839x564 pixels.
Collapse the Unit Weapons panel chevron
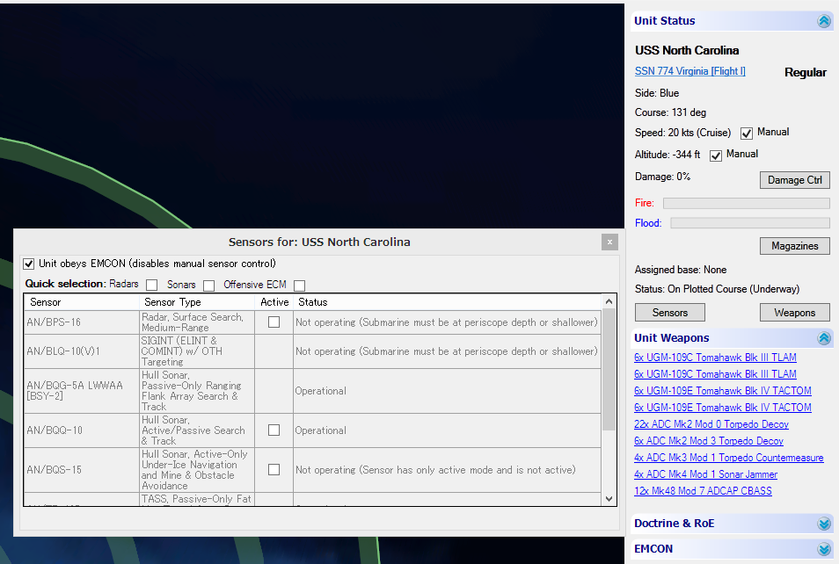point(824,338)
